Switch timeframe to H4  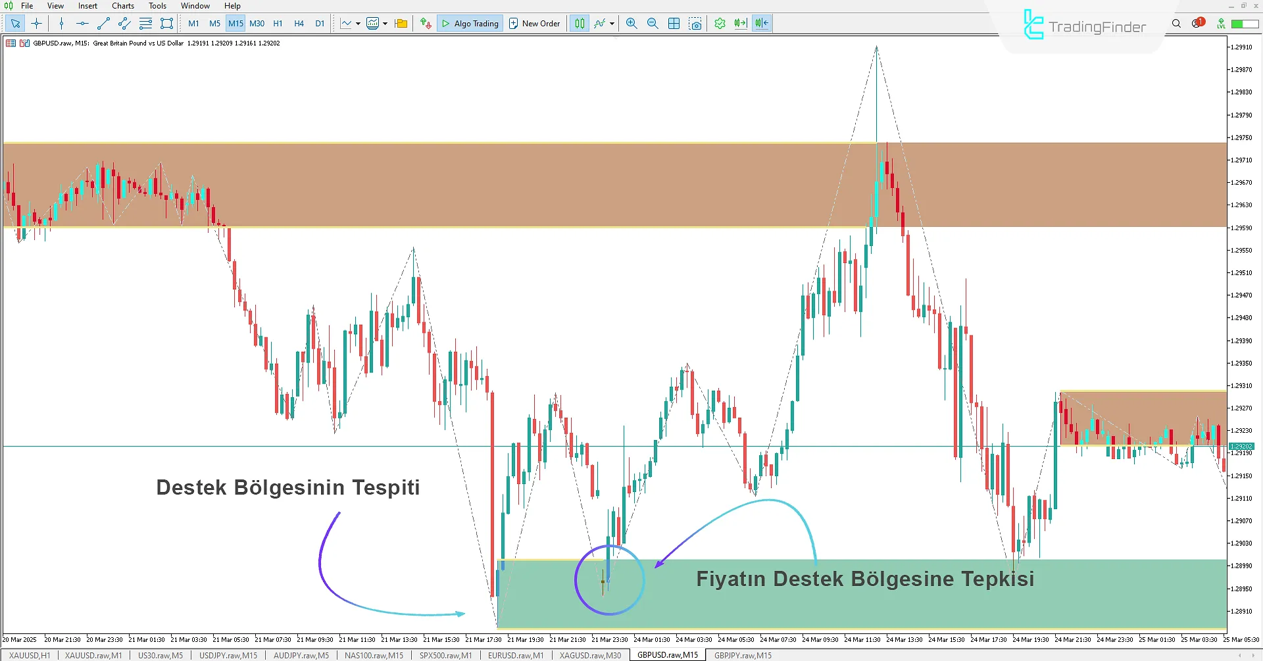click(299, 24)
